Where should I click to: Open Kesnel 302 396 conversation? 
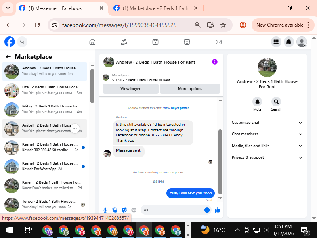pos(44,148)
